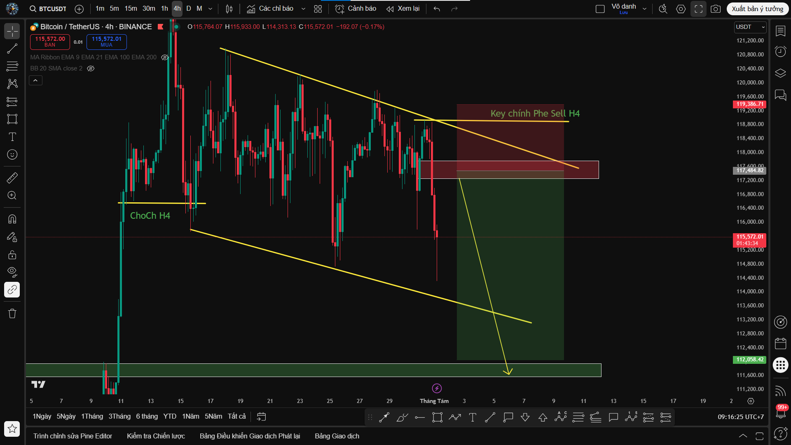Maximize the bottom panel
The height and width of the screenshot is (445, 791).
click(x=760, y=436)
